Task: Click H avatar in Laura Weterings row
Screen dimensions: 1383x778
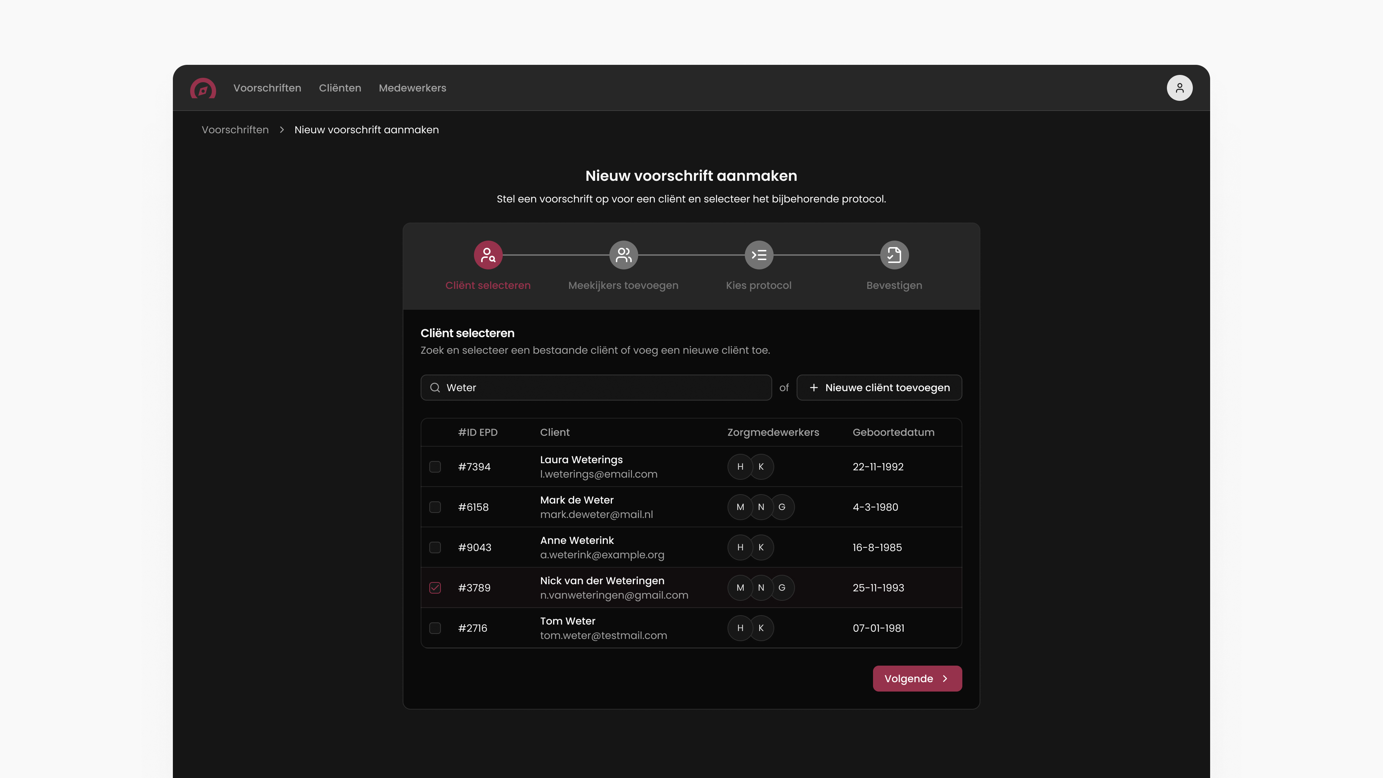Action: (740, 466)
